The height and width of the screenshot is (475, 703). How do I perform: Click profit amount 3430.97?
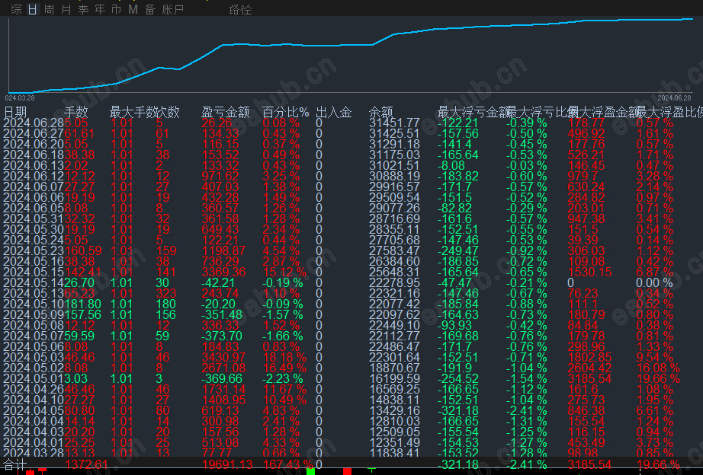pos(223,358)
